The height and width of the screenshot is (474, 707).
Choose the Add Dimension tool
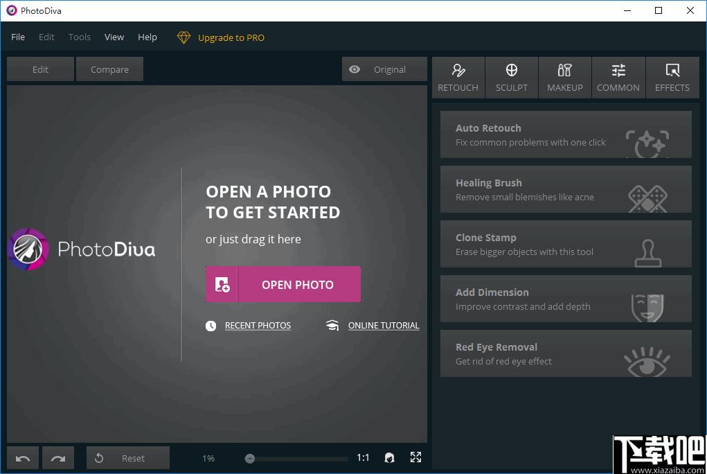tap(566, 299)
